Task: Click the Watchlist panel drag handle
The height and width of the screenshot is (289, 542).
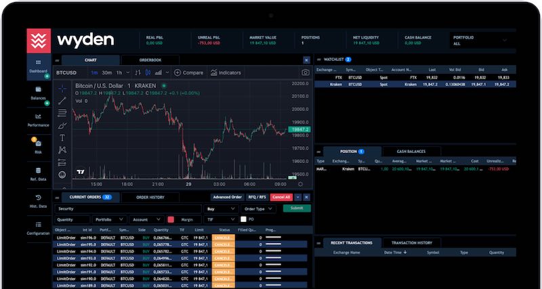Action: tap(318, 60)
